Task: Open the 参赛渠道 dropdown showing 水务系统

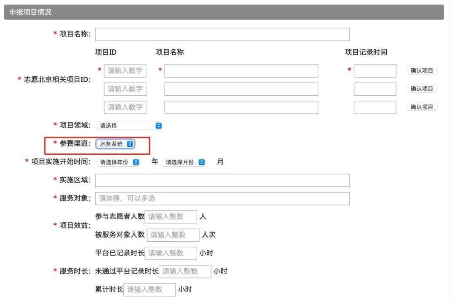Action: (115, 144)
